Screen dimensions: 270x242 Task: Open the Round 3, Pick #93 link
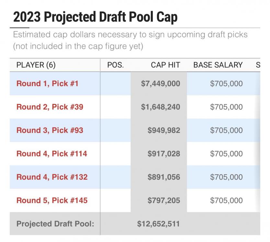50,130
